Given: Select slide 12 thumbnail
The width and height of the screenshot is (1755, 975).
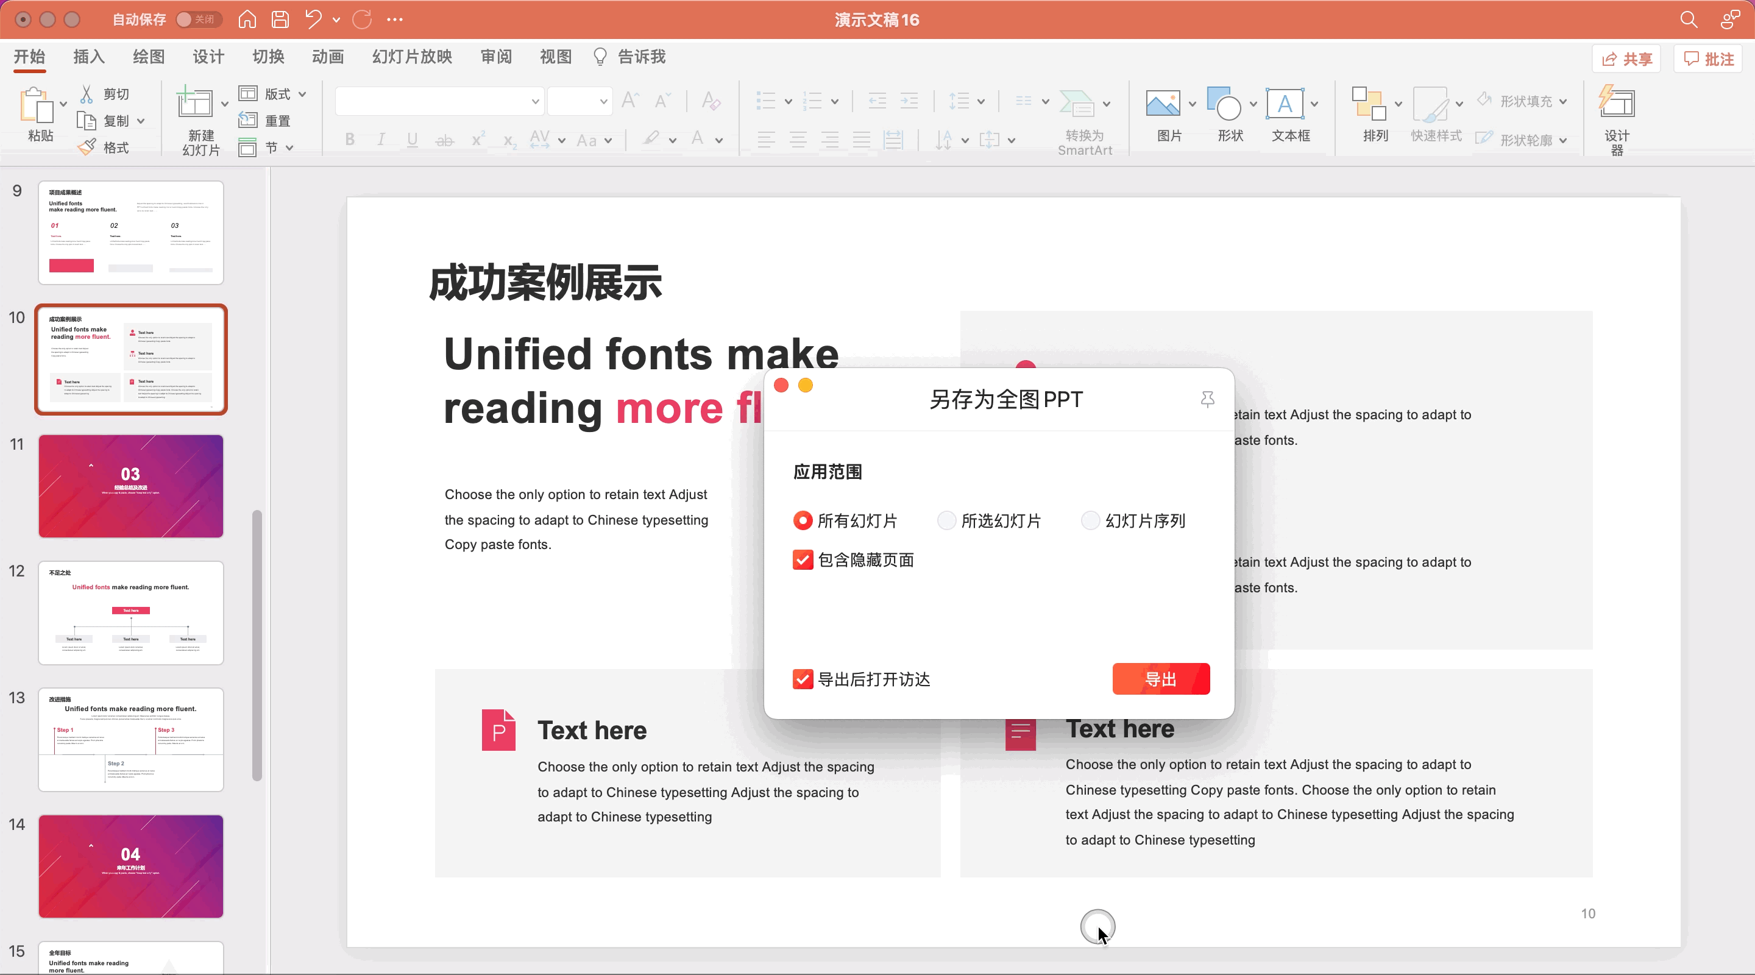Looking at the screenshot, I should tap(131, 612).
